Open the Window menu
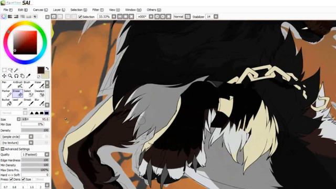 point(133,10)
